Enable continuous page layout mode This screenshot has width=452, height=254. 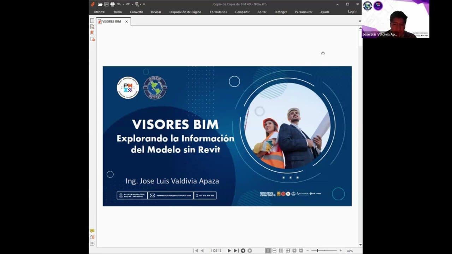click(x=275, y=250)
